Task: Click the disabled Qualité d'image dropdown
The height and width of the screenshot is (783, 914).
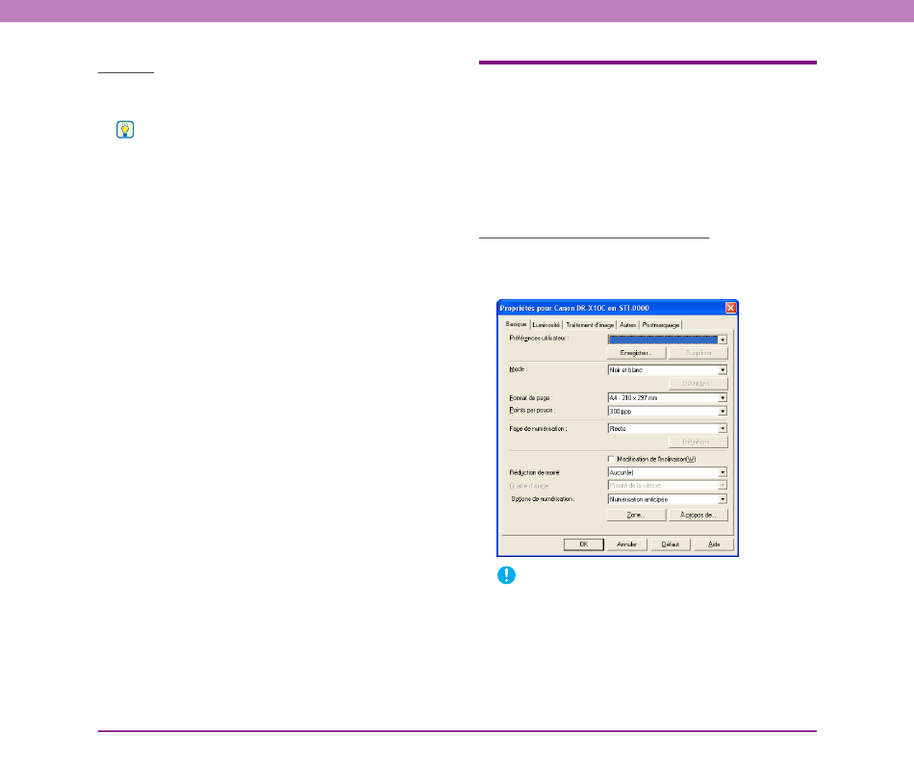Action: pos(667,486)
